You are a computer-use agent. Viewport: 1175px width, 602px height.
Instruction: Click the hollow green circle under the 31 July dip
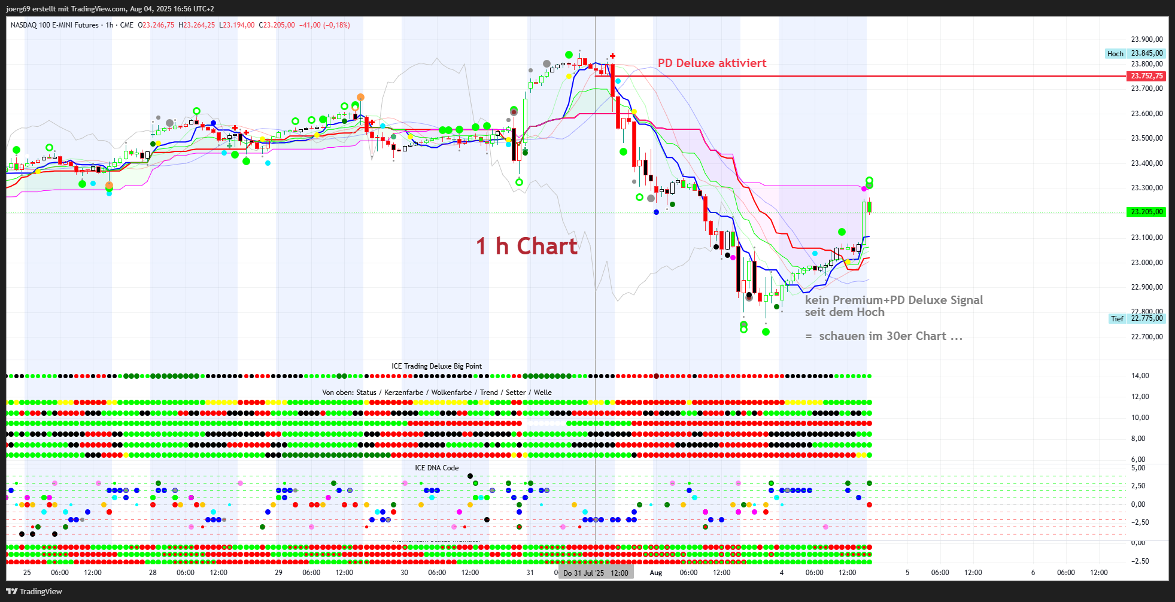(519, 182)
